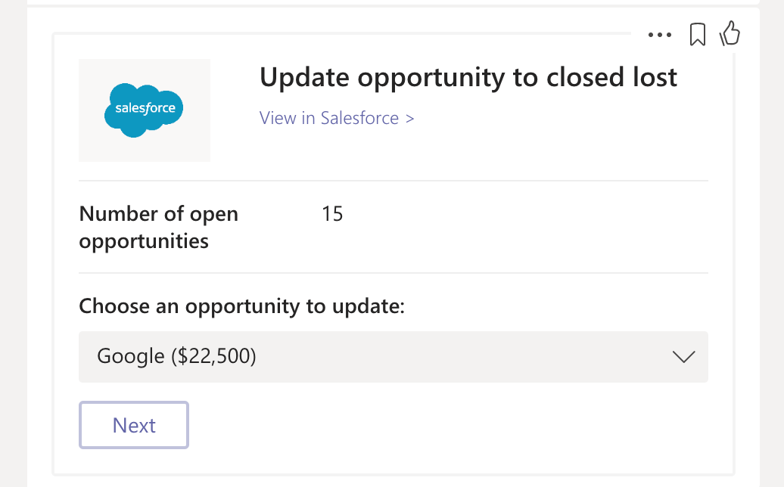Image resolution: width=784 pixels, height=487 pixels.
Task: Bookmark this message with the save icon
Action: point(698,34)
